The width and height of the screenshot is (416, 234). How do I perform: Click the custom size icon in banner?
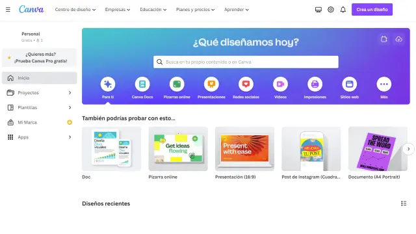pos(384,39)
